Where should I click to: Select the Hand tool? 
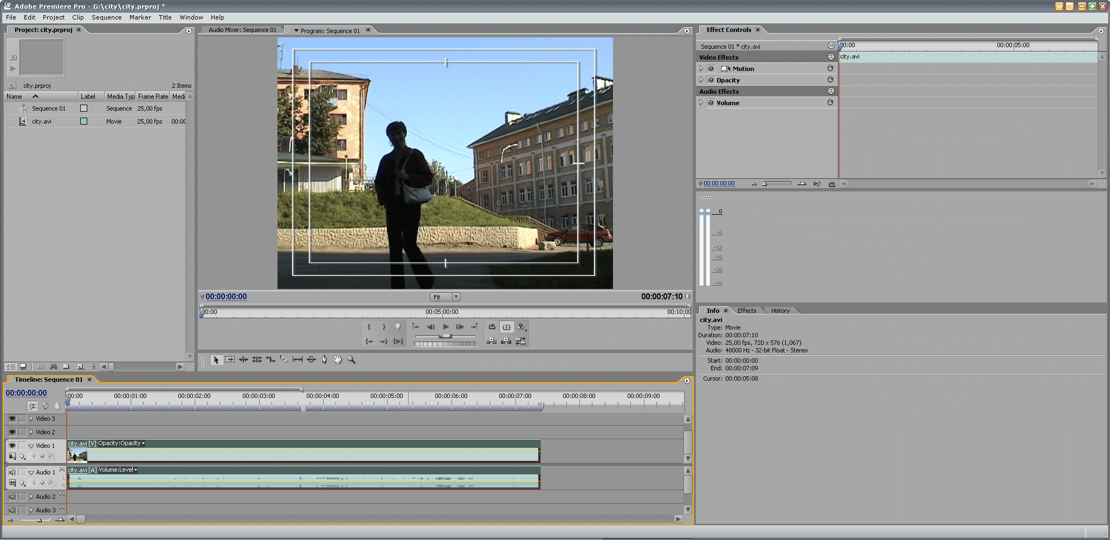click(338, 359)
